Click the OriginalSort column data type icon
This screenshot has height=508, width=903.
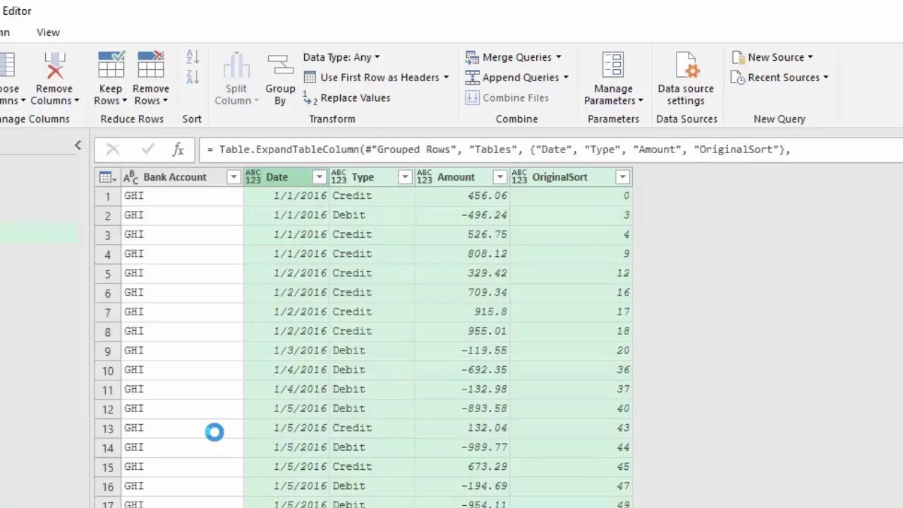tap(519, 177)
